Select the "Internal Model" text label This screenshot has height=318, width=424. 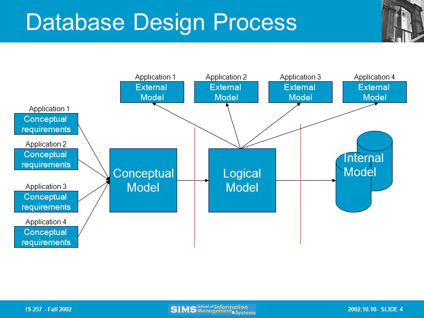pos(363,165)
